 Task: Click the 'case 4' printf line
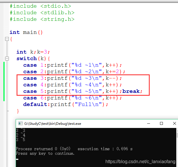73,85
